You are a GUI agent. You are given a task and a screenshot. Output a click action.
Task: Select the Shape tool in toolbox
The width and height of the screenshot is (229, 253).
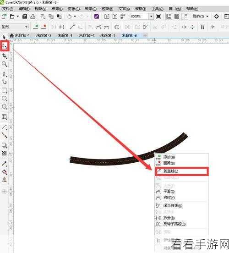tap(5, 46)
